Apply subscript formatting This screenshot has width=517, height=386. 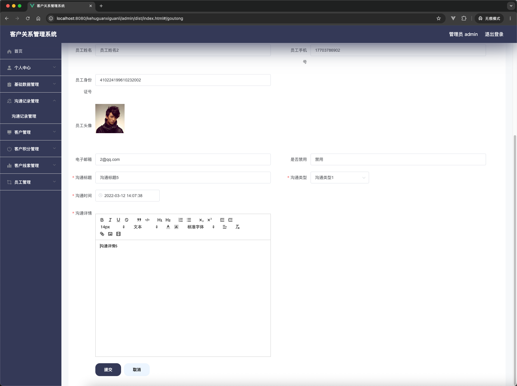click(201, 220)
